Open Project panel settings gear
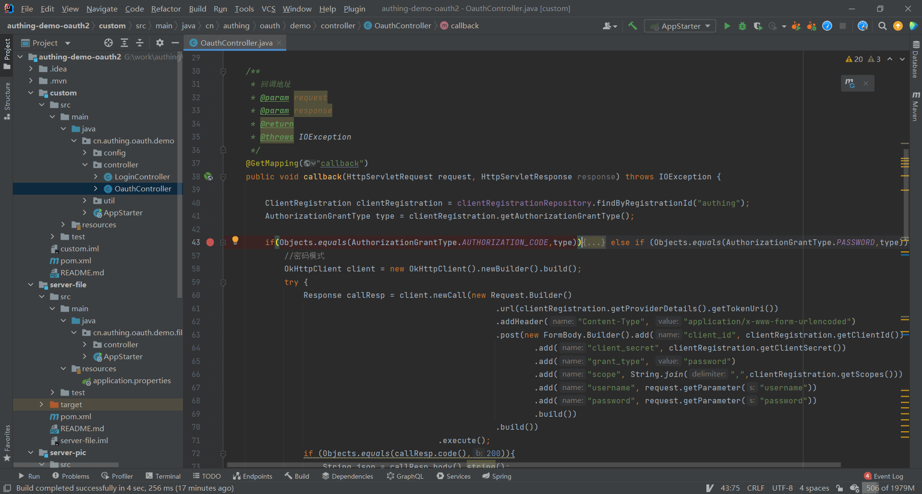 (x=160, y=43)
